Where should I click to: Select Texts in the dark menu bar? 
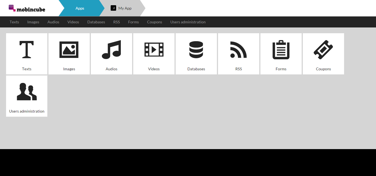click(x=14, y=22)
